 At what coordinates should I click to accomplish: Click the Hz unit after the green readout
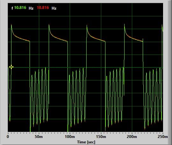pyautogui.click(x=31, y=8)
